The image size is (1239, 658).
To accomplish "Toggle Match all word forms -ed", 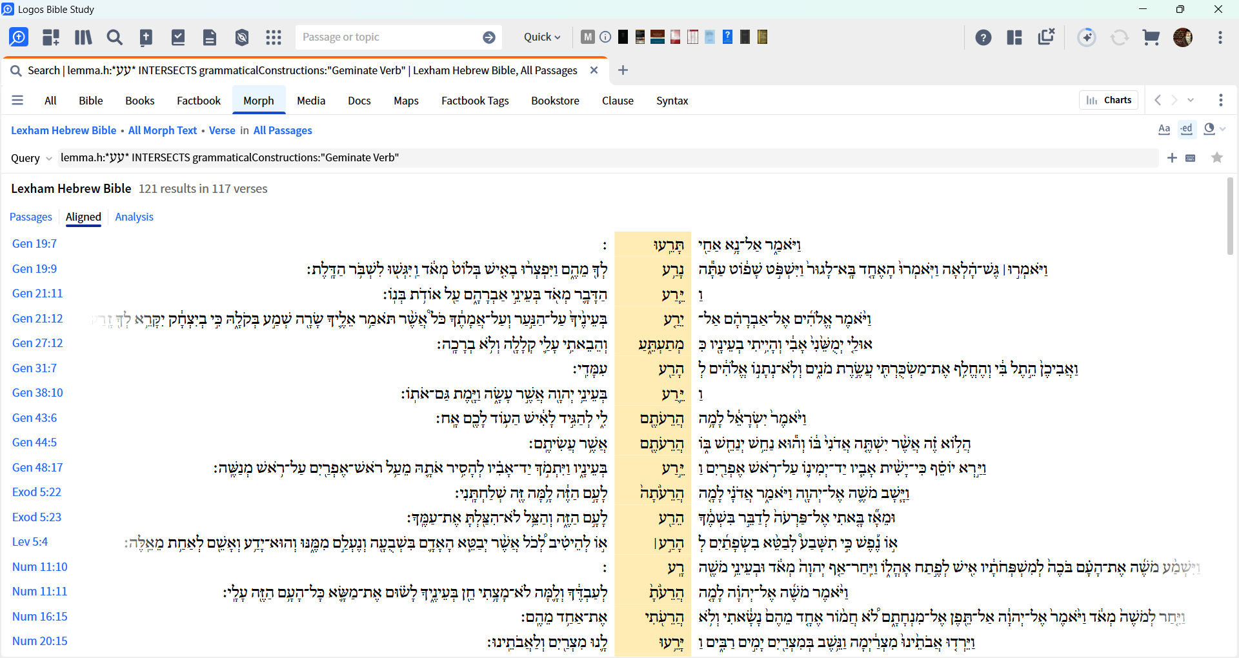I will pyautogui.click(x=1187, y=129).
